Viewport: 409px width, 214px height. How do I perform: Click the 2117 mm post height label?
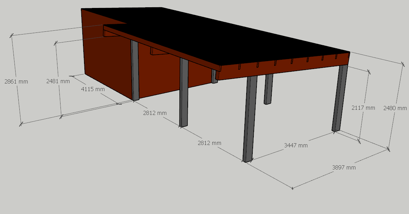click(x=363, y=108)
